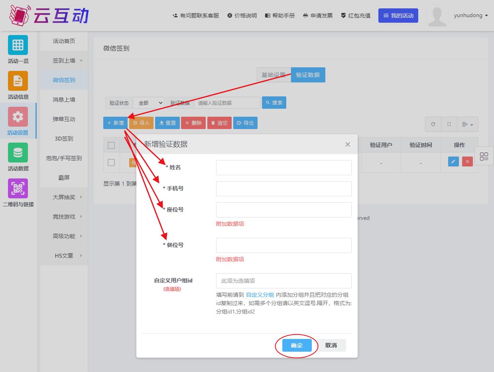Open yunhudong user account dropdown
The image size is (494, 372).
[x=470, y=16]
